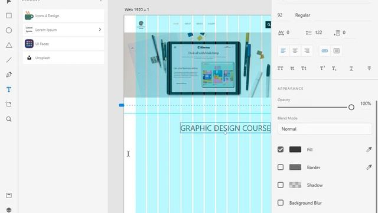Apply lowercase tt text transform
Image resolution: width=378 pixels, height=213 pixels.
(x=292, y=69)
